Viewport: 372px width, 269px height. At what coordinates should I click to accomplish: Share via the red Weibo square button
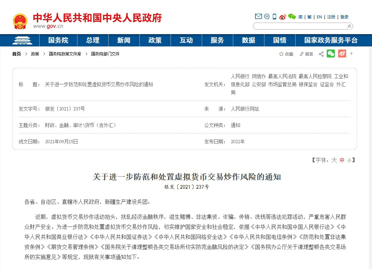(342, 54)
